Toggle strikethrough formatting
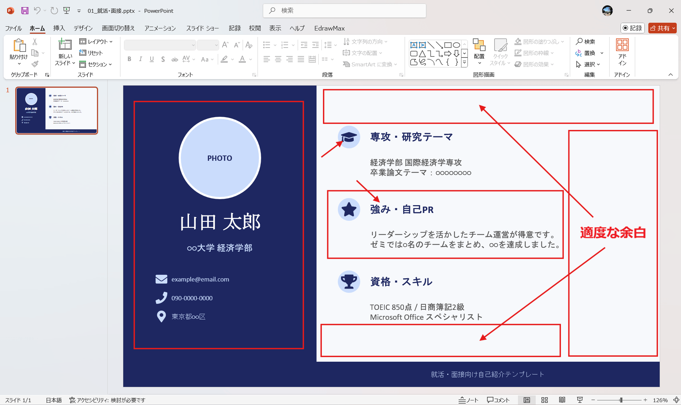Screen dimensions: 681x405 pos(174,59)
